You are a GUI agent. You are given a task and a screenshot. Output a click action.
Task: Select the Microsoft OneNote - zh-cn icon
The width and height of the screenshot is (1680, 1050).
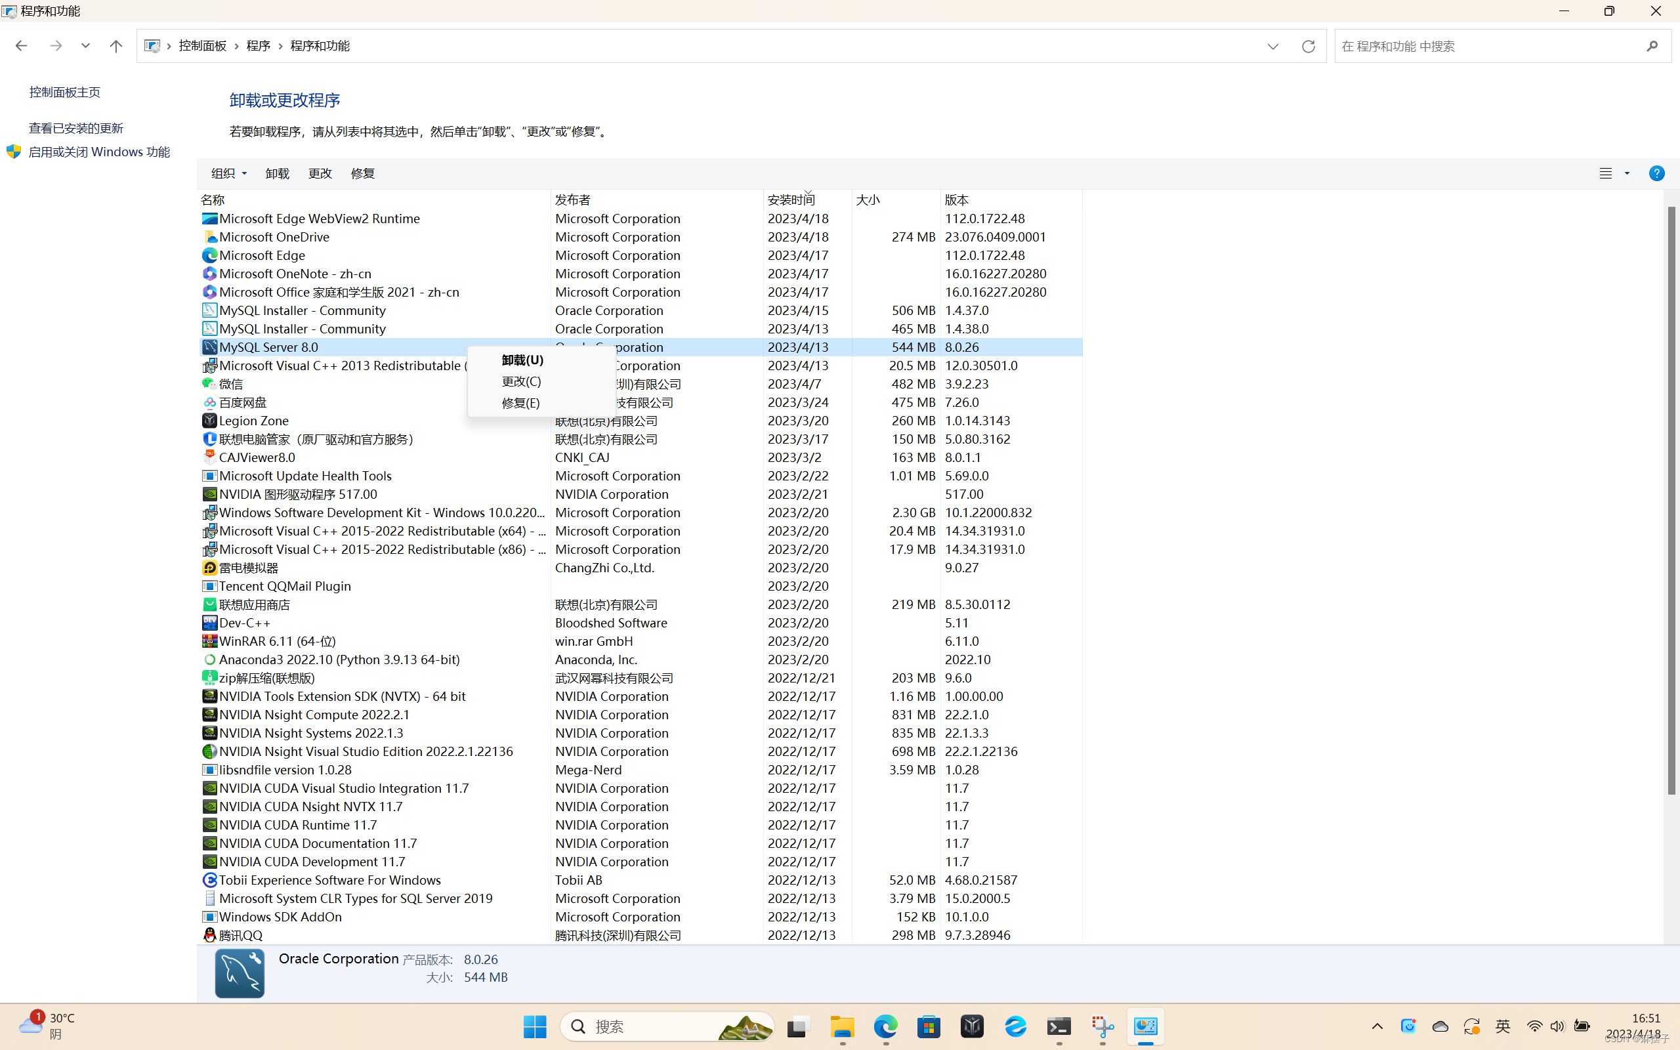click(x=209, y=274)
